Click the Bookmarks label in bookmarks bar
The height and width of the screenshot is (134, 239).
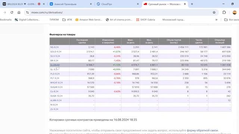[6, 20]
